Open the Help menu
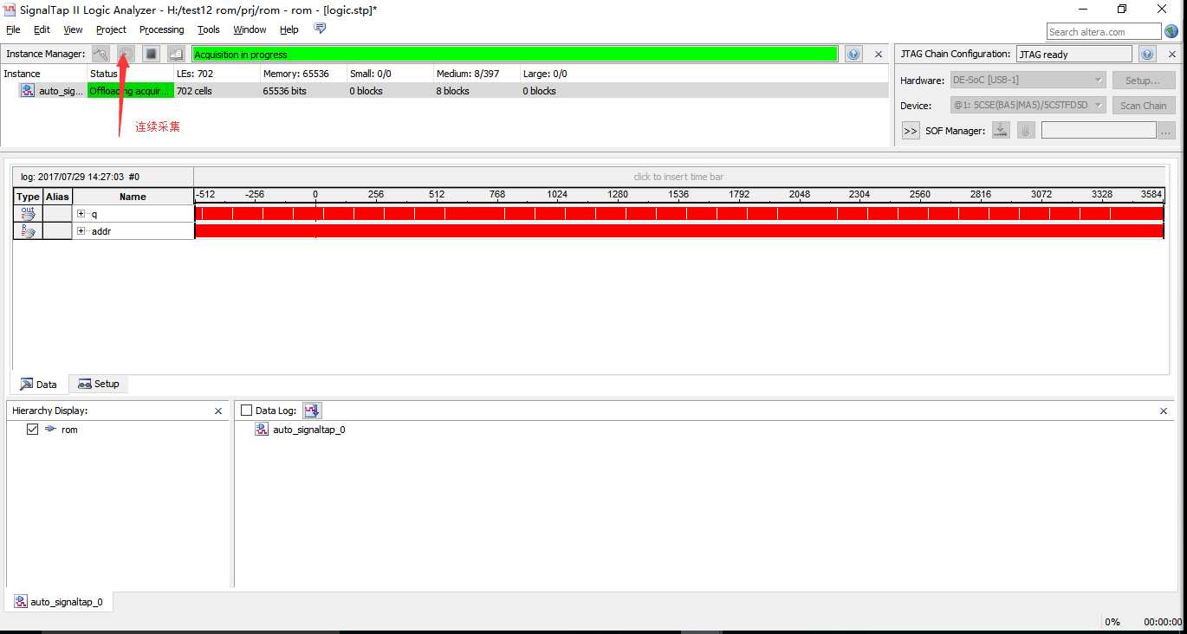 (x=289, y=29)
